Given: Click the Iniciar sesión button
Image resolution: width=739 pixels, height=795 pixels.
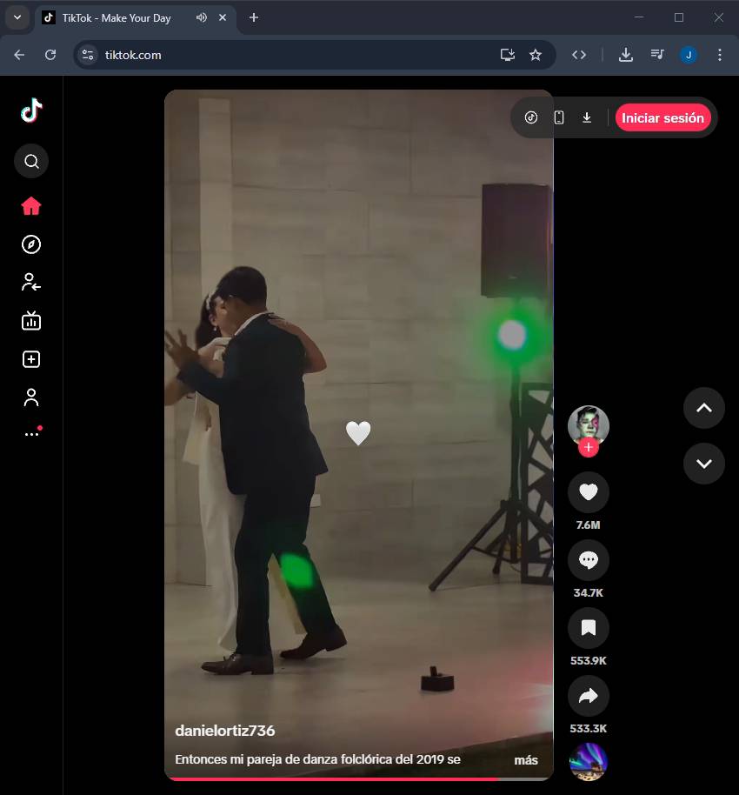Looking at the screenshot, I should click(x=662, y=117).
